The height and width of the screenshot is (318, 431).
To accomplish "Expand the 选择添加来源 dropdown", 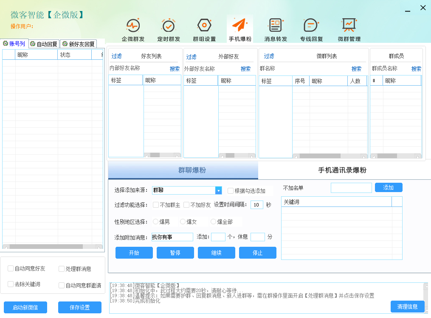I will pos(218,190).
